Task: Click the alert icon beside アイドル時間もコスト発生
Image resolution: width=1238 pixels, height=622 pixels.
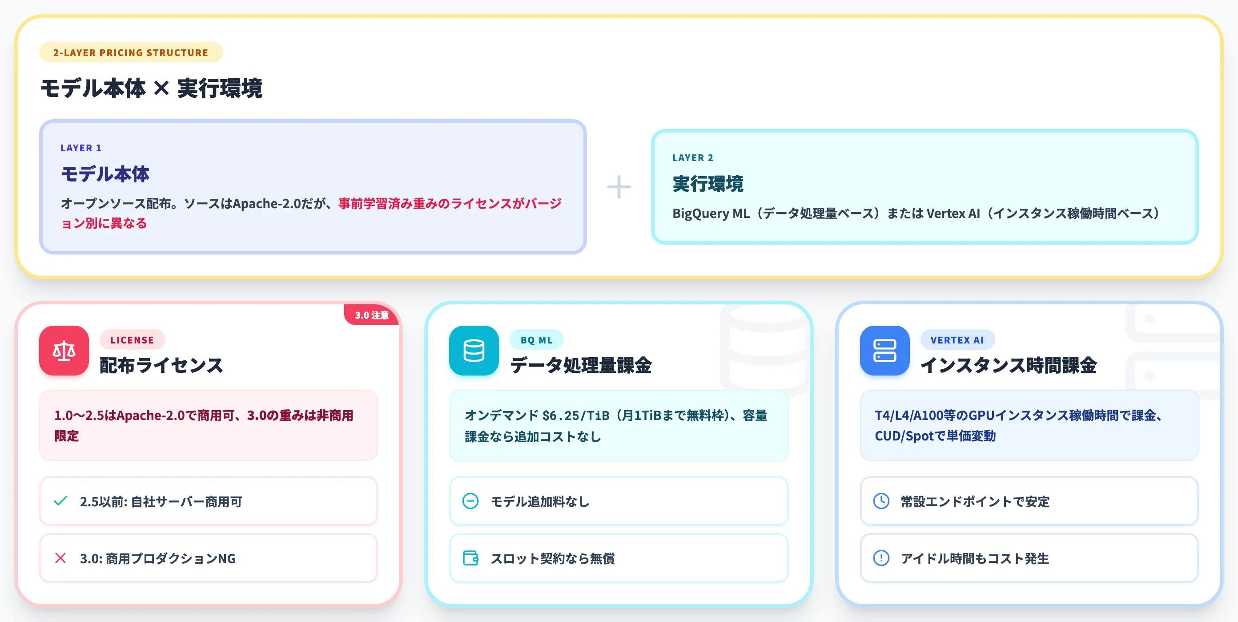Action: pyautogui.click(x=881, y=558)
